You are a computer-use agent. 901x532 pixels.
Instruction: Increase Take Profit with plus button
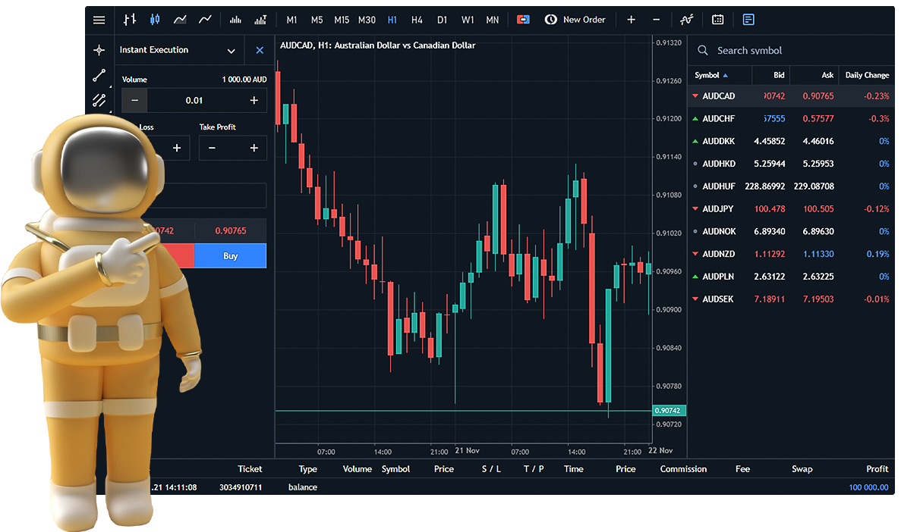click(x=254, y=148)
